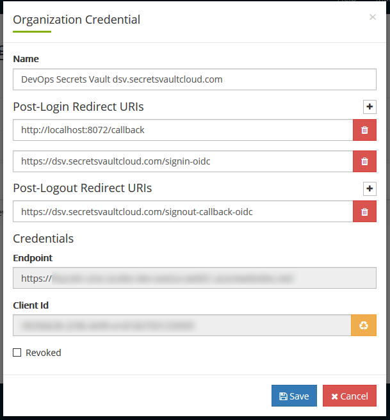Regenerate the Client Id credential
The image size is (390, 420).
coord(363,325)
